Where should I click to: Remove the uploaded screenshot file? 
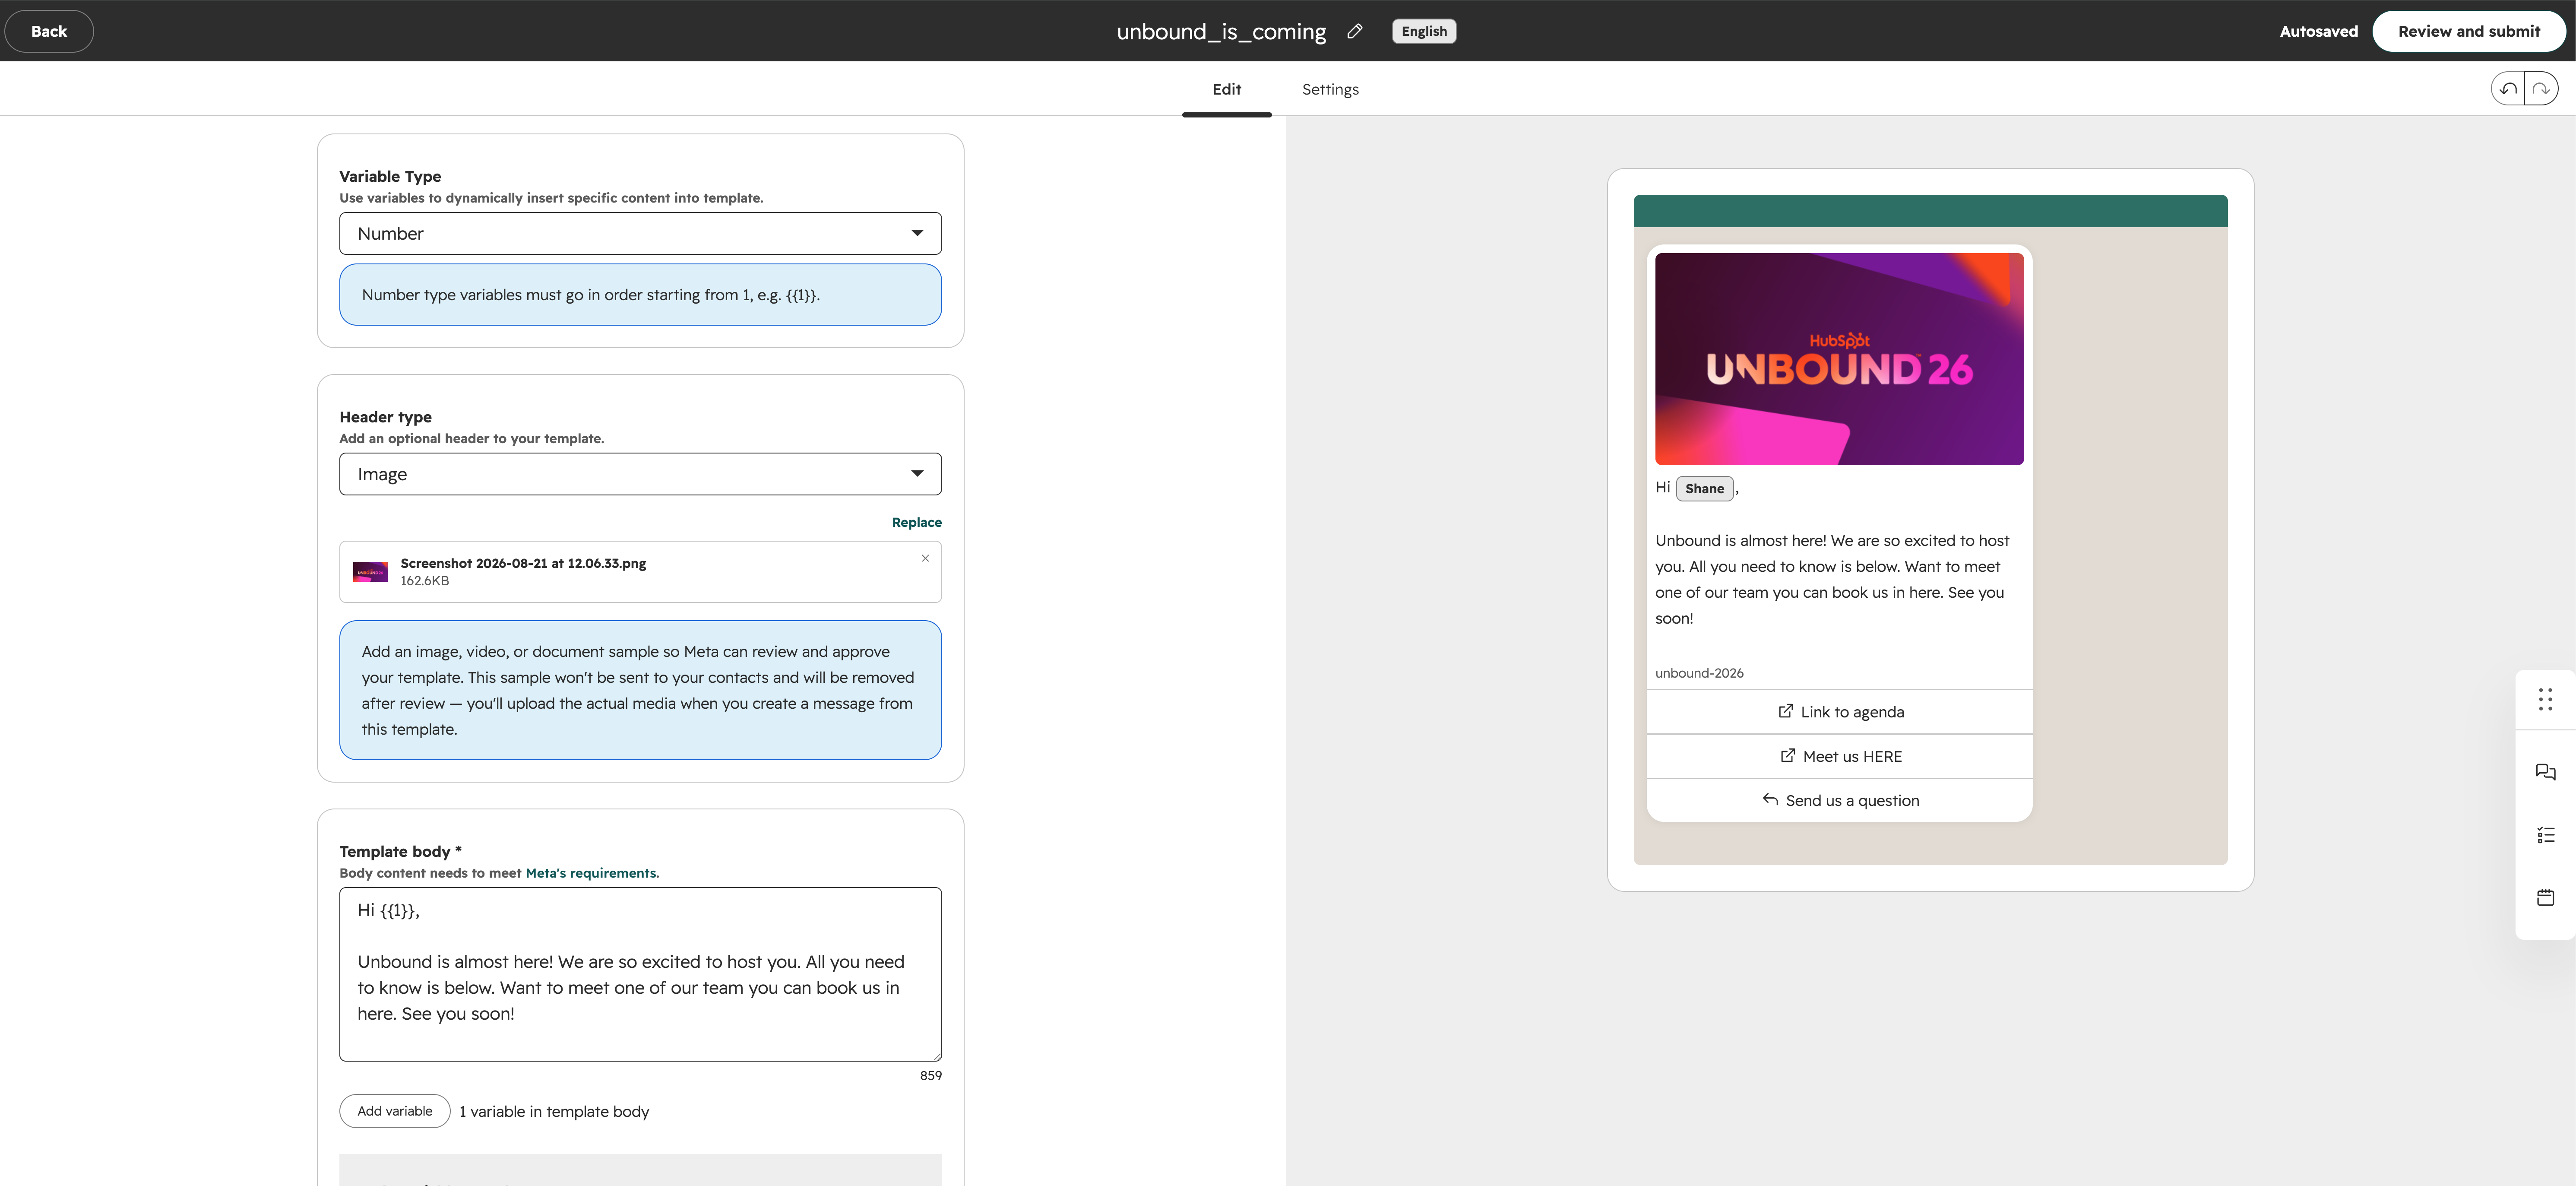(925, 558)
